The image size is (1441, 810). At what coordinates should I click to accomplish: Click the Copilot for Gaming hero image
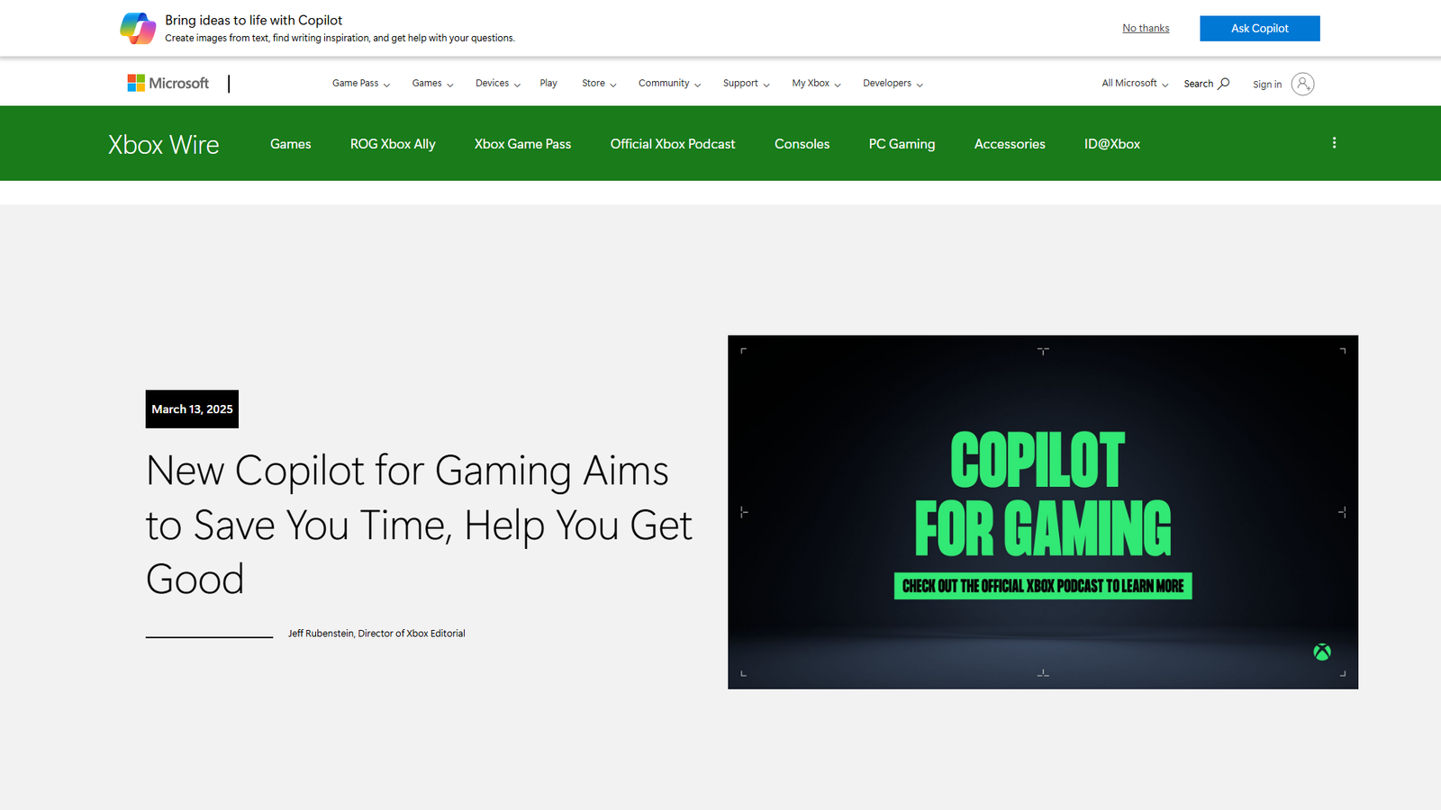1042,511
